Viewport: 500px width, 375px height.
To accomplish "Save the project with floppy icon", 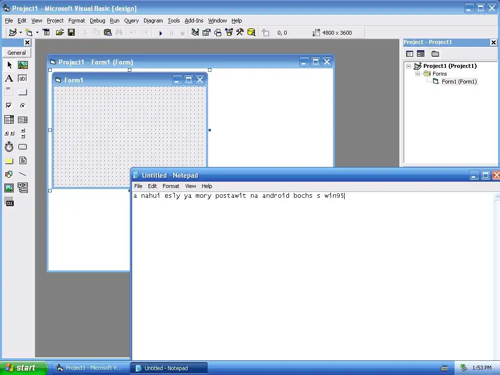I will pos(71,33).
